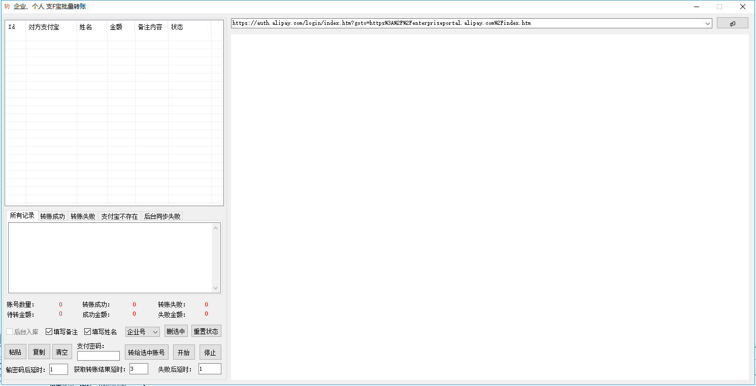Switch to the 转账失败 tab

pos(83,216)
